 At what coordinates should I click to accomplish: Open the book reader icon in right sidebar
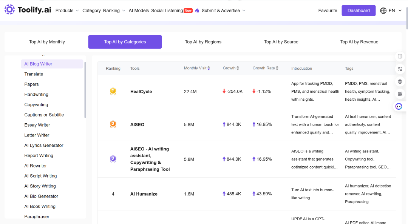400,57
